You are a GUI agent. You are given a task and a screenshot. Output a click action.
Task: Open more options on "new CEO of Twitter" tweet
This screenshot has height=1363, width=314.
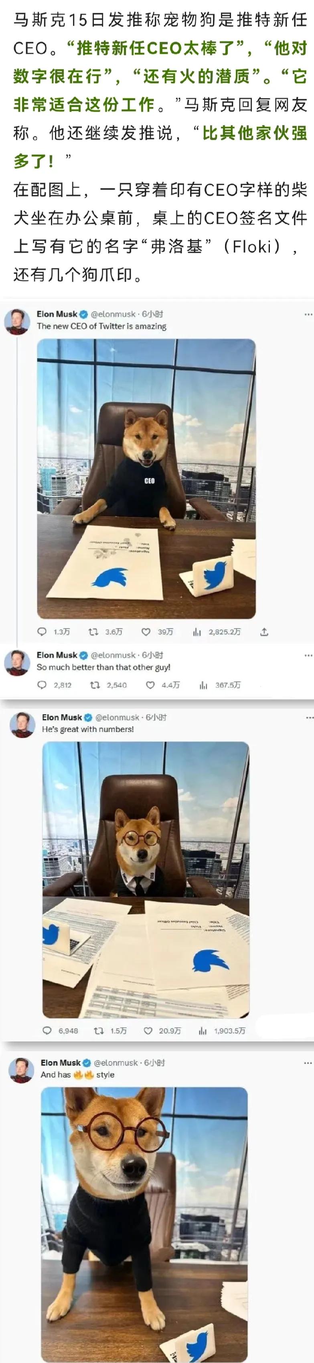coord(308,314)
